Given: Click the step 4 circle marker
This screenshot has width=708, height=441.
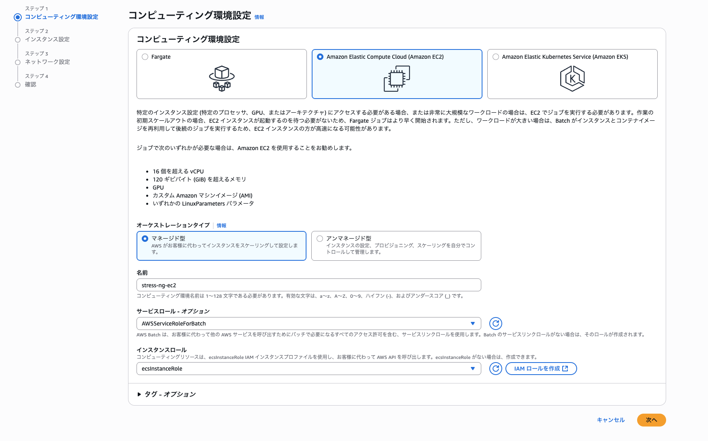Looking at the screenshot, I should pyautogui.click(x=18, y=85).
